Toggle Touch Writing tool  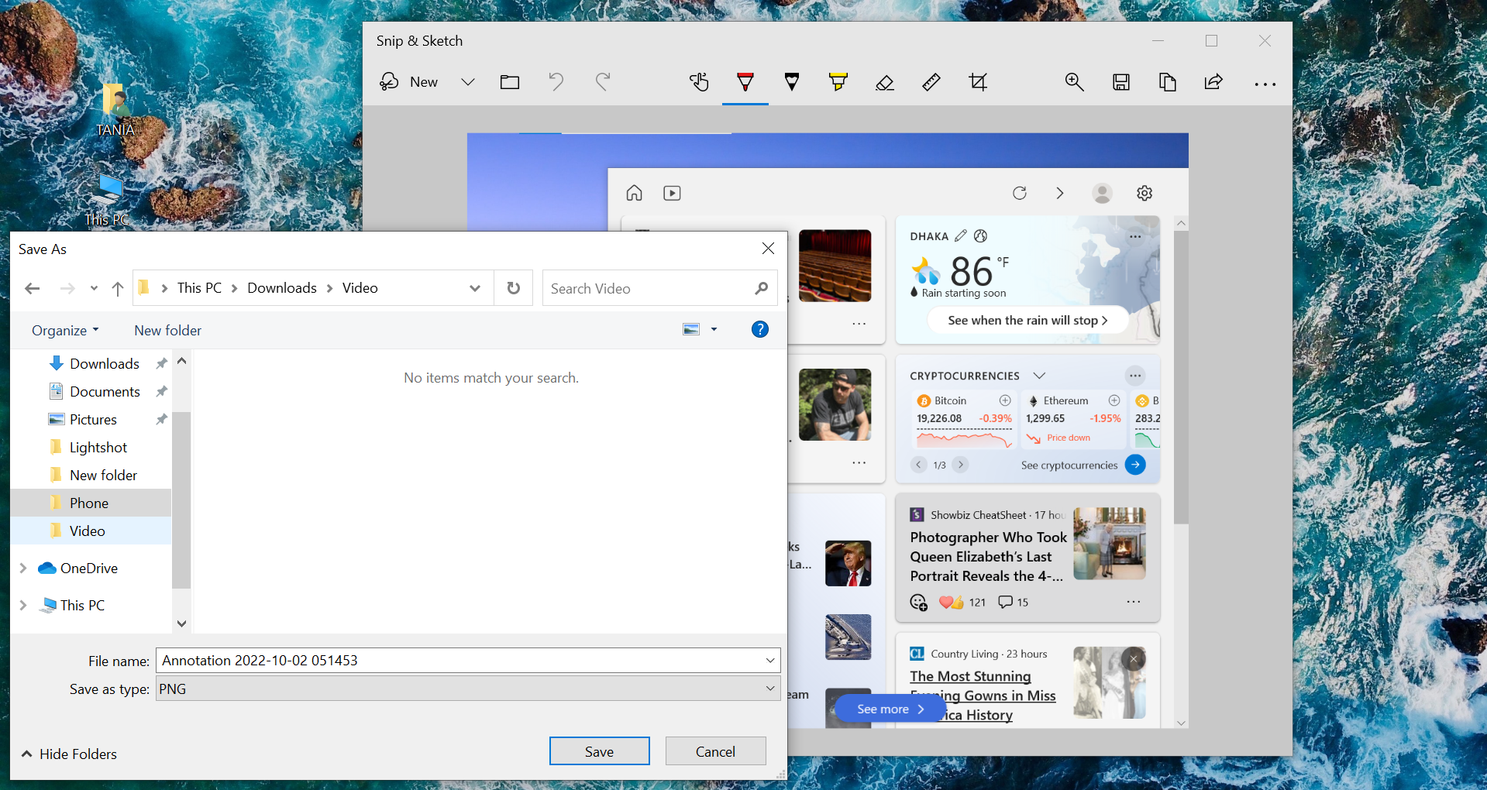(x=699, y=82)
